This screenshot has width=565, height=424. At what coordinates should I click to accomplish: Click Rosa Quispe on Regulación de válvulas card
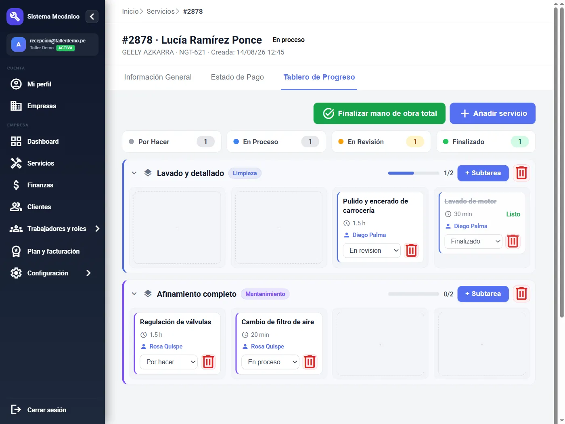(x=166, y=346)
